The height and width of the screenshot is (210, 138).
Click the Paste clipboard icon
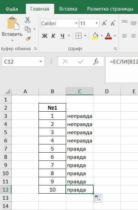[x=13, y=23]
